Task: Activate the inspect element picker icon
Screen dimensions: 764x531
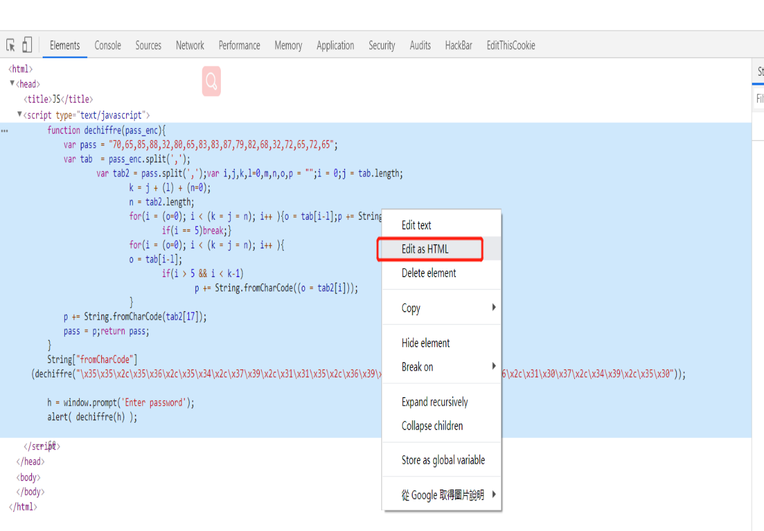Action: tap(11, 45)
